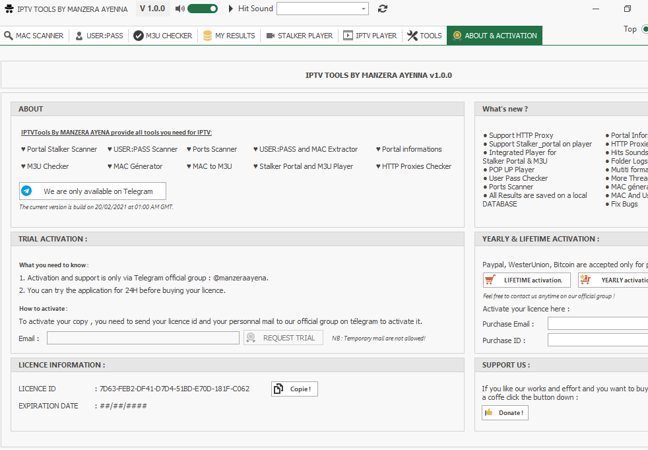Click the checkmark circle icon for M3U CHECKER
Screen dimensions: 648x450
[139, 36]
